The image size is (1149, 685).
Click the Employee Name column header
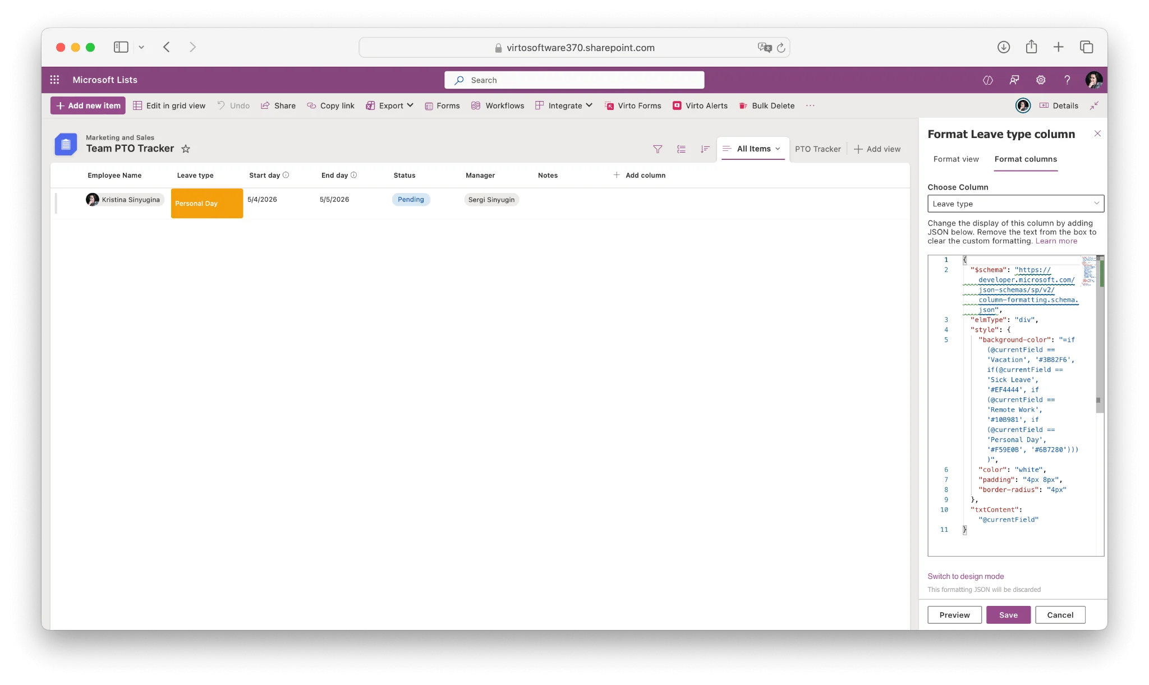tap(114, 175)
